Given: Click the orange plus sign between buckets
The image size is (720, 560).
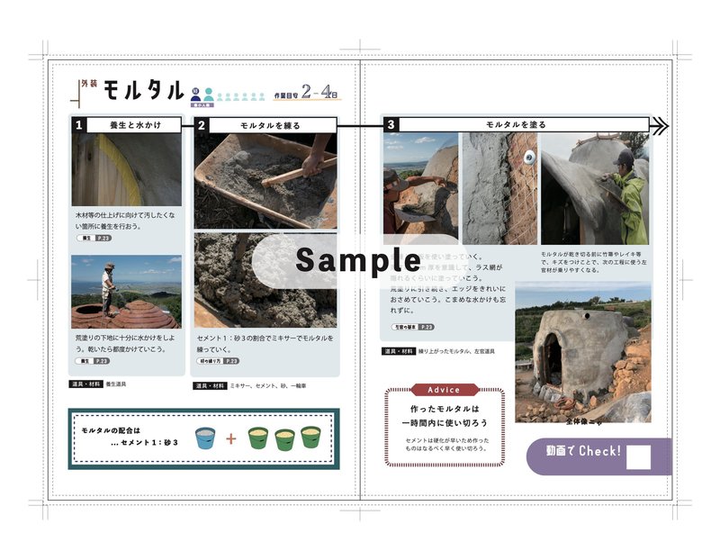Looking at the screenshot, I should click(x=231, y=438).
